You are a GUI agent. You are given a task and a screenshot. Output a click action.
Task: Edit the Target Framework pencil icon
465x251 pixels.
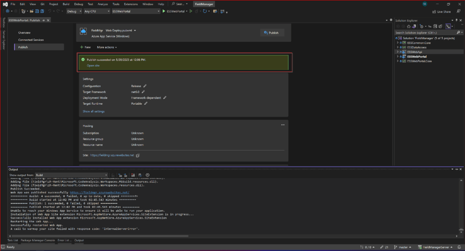pos(143,92)
